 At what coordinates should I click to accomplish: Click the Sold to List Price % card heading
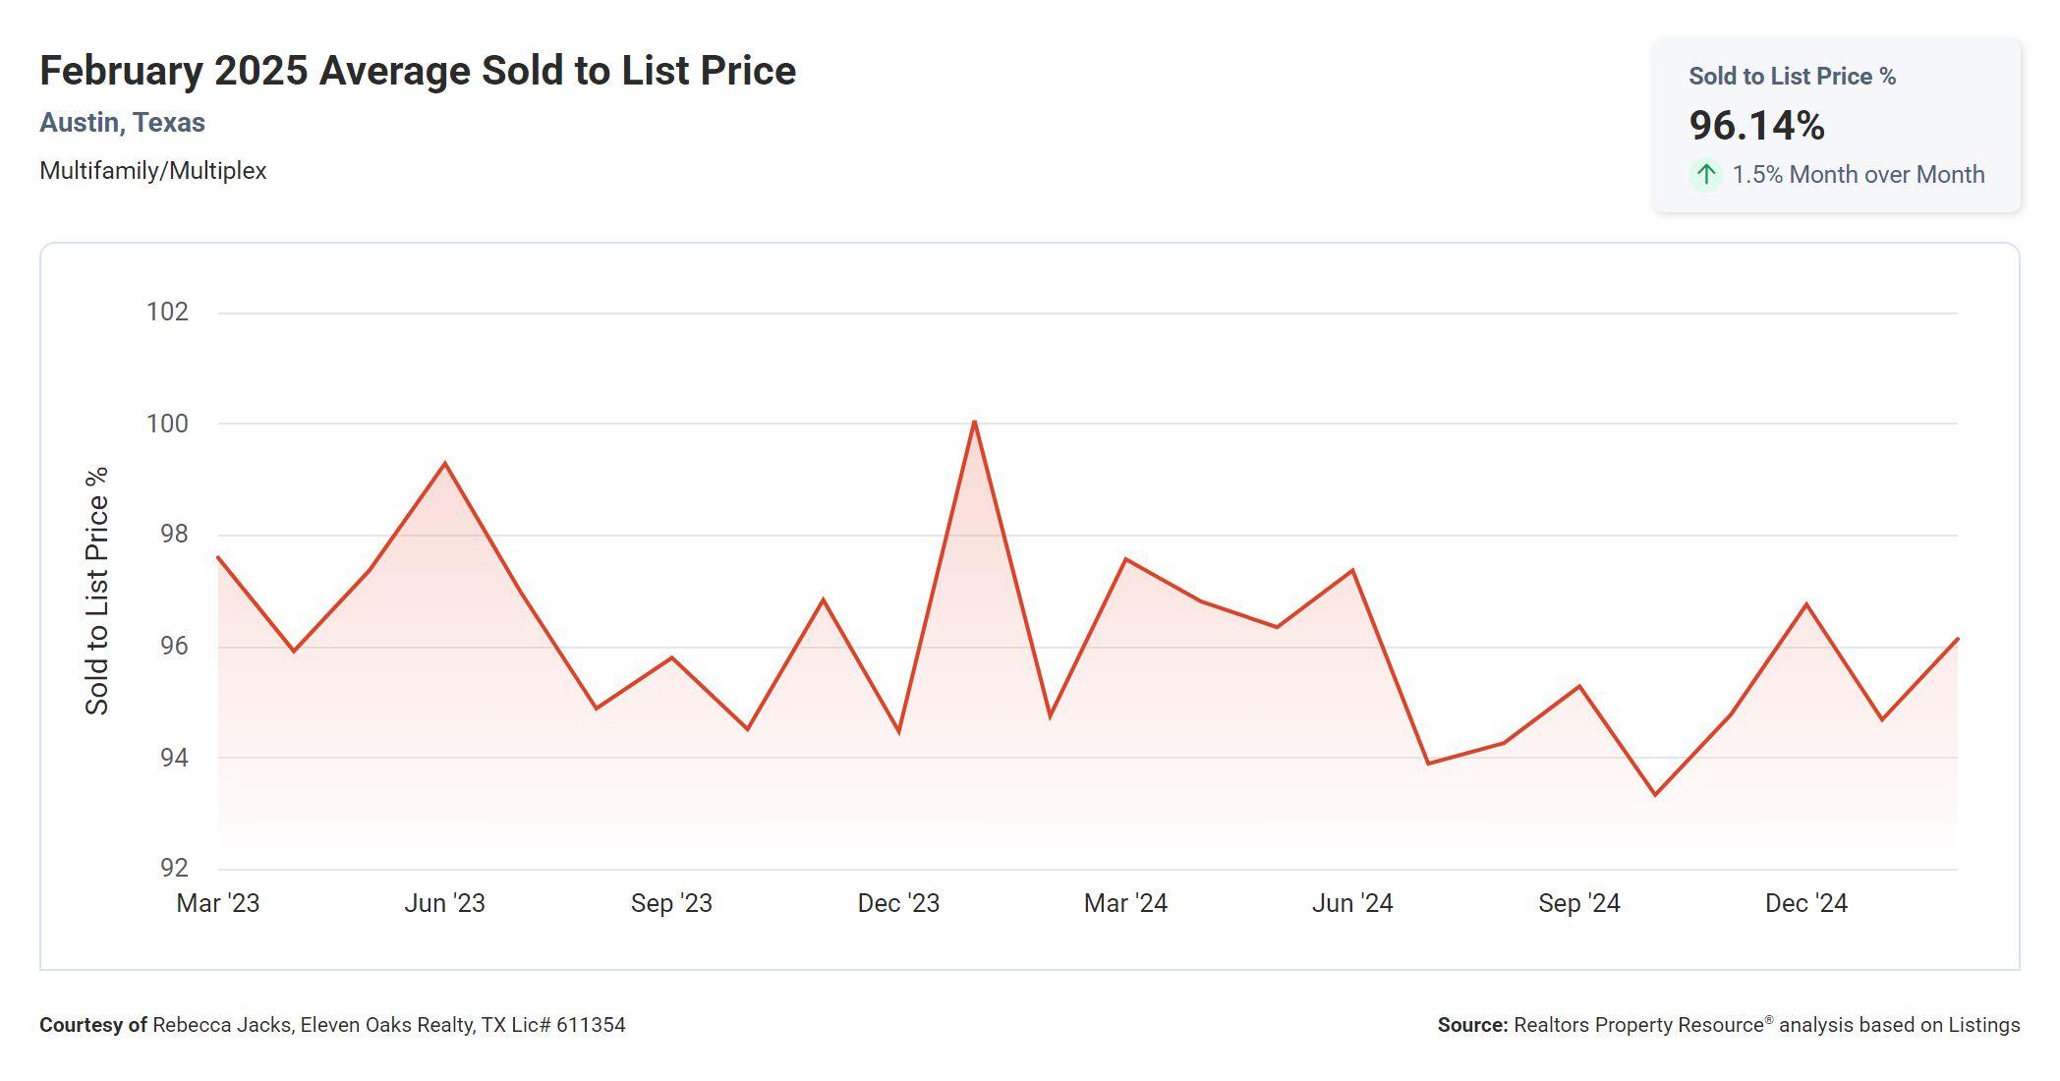click(1792, 77)
